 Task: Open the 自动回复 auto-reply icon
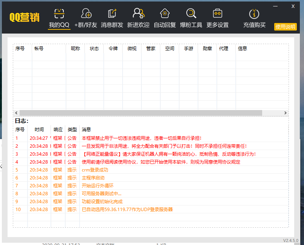pyautogui.click(x=165, y=14)
